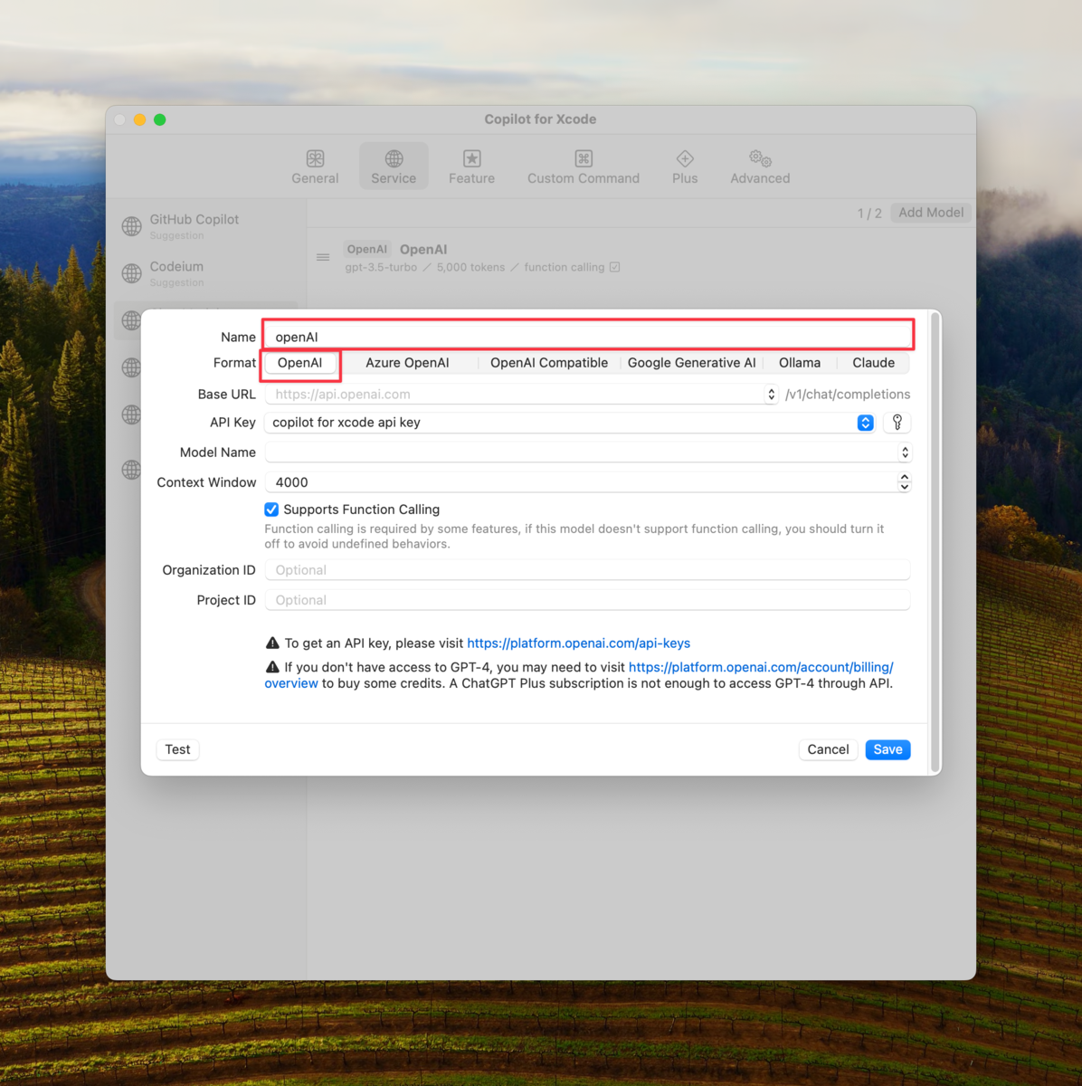Select the OpenAI Compatible format
The width and height of the screenshot is (1082, 1086).
tap(549, 363)
